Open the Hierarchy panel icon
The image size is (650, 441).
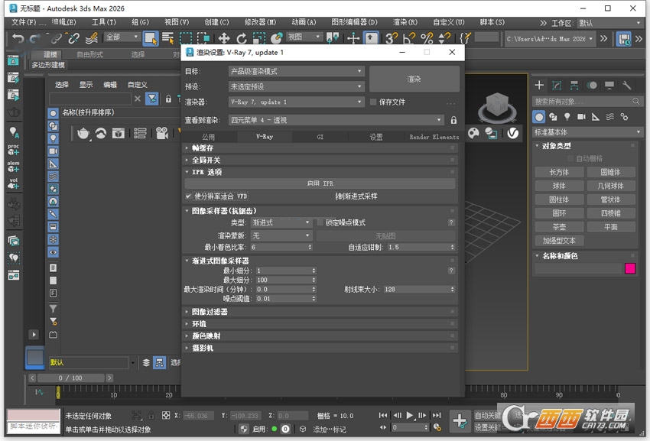coord(574,86)
